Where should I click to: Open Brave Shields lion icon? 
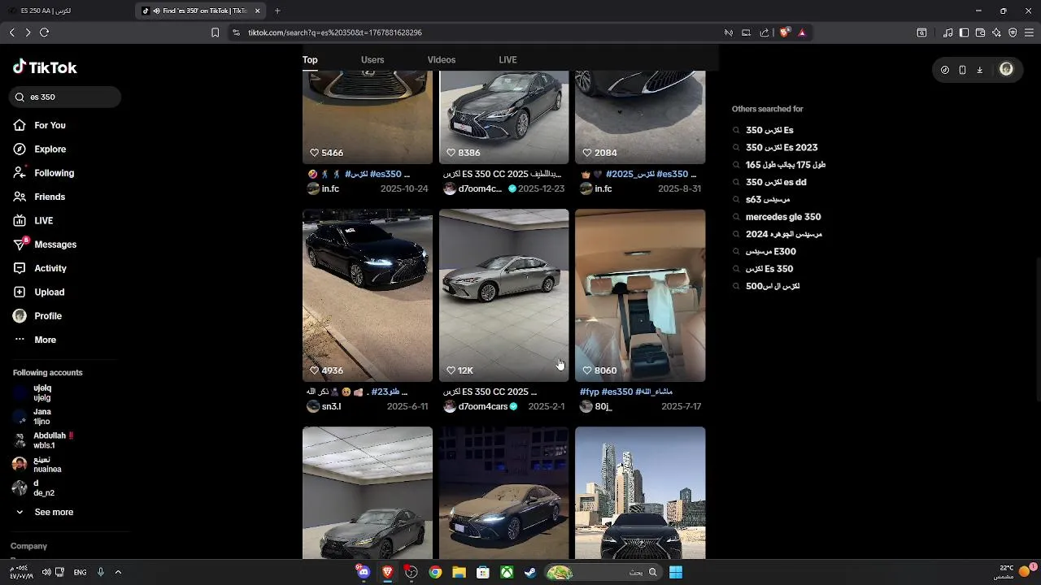pos(784,32)
